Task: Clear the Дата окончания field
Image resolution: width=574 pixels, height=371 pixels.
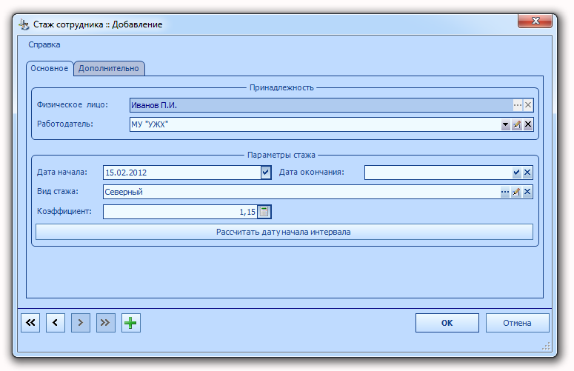Action: click(x=527, y=173)
